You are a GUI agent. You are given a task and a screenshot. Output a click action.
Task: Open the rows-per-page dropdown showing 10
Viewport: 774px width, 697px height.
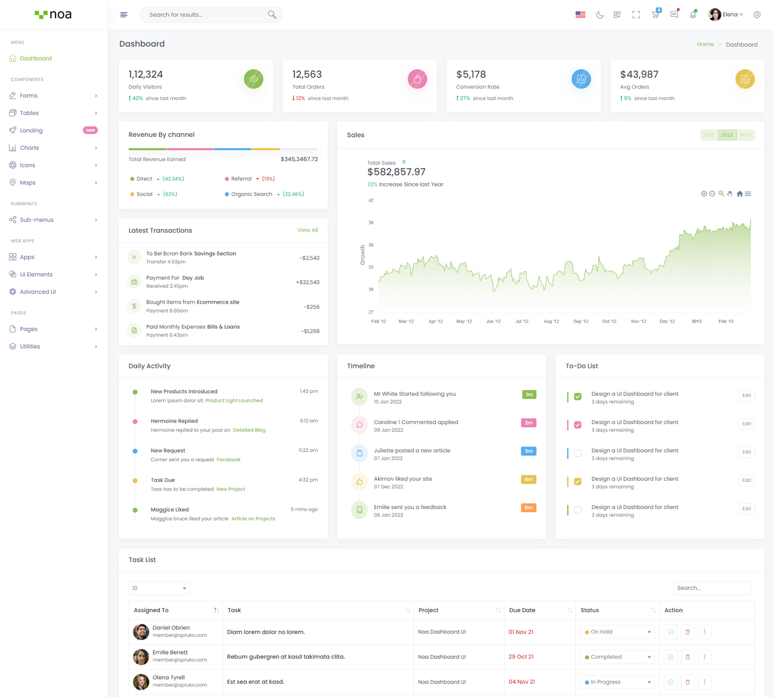[159, 588]
